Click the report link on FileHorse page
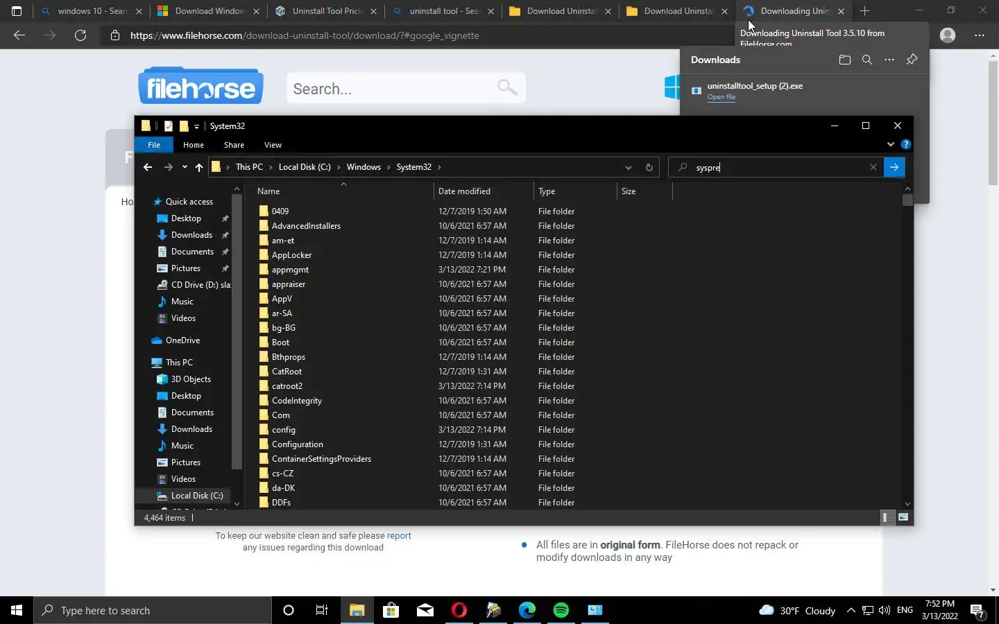Viewport: 999px width, 624px height. click(399, 535)
